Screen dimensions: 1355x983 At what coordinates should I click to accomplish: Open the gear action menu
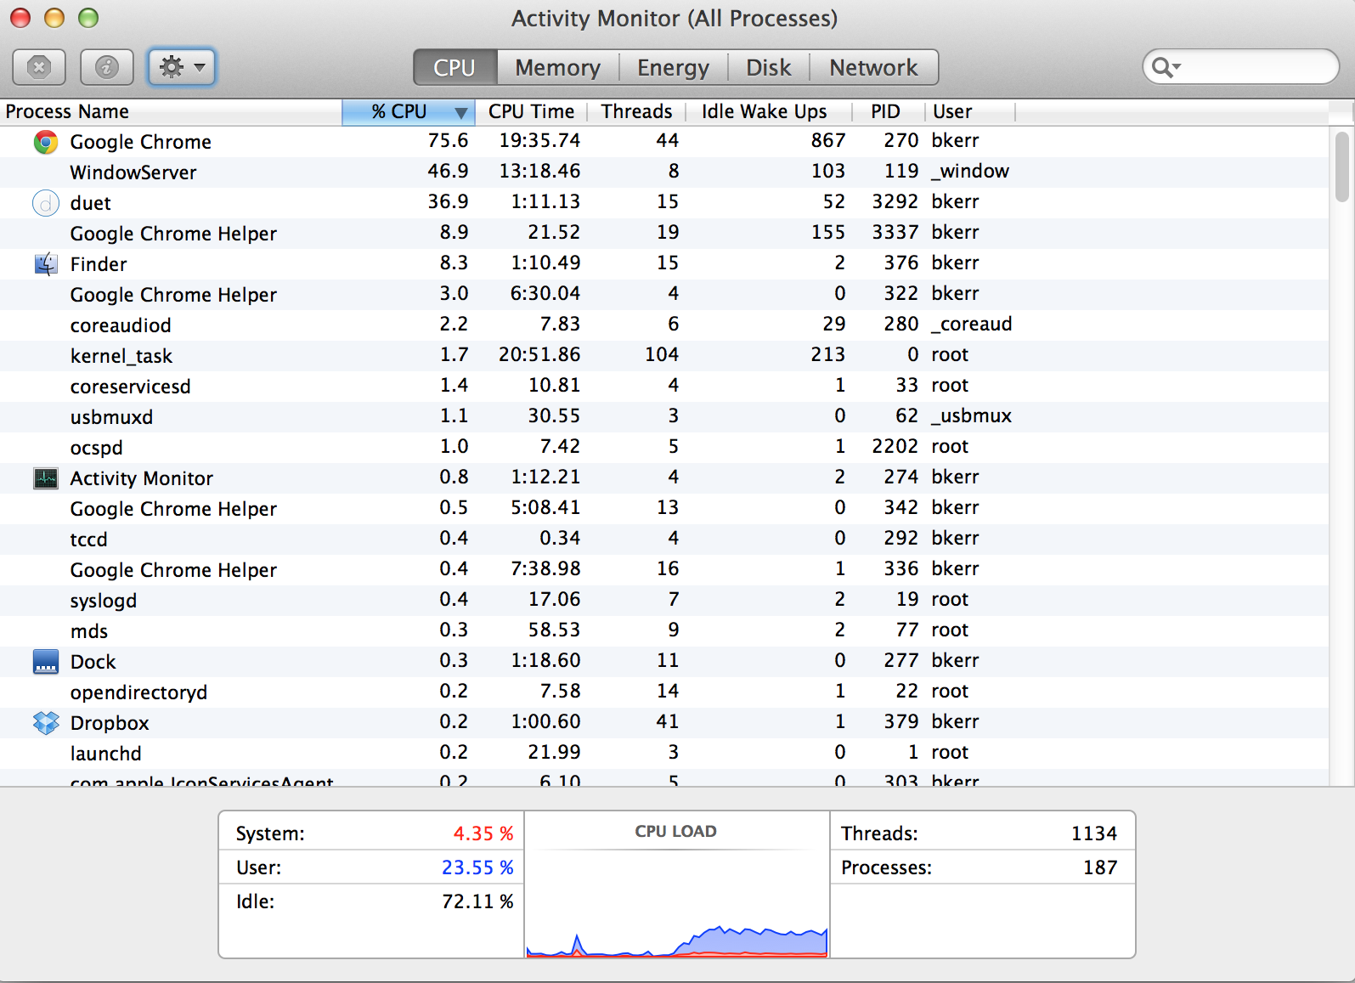pos(182,67)
